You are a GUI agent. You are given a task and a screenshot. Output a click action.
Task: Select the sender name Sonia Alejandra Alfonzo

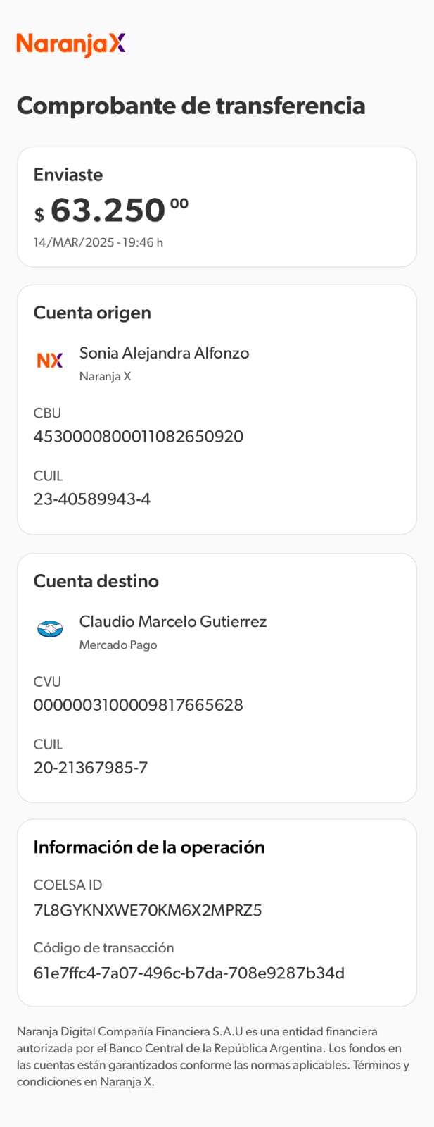pos(164,353)
